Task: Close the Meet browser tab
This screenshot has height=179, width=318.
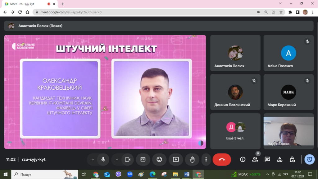Action: point(54,4)
